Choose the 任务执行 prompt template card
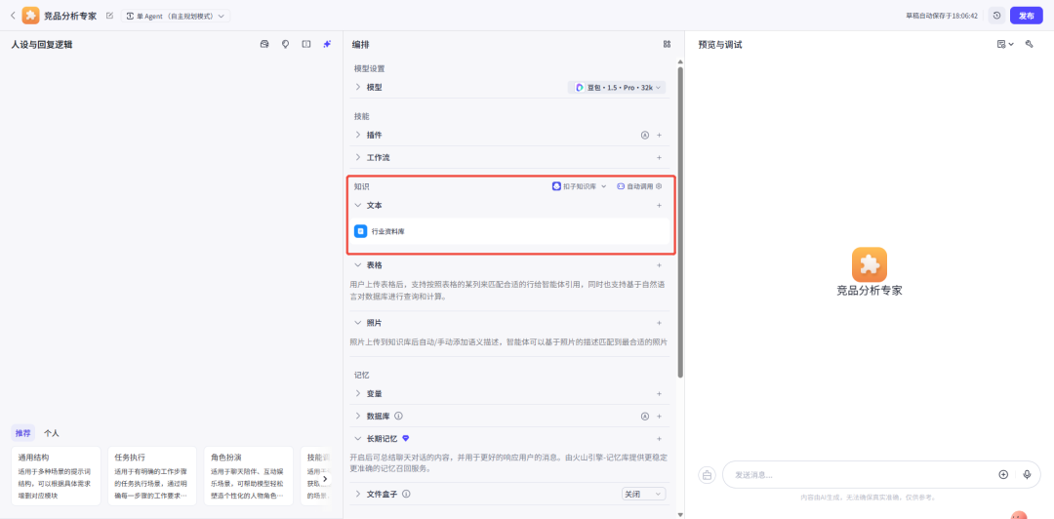The image size is (1054, 519). click(x=152, y=476)
